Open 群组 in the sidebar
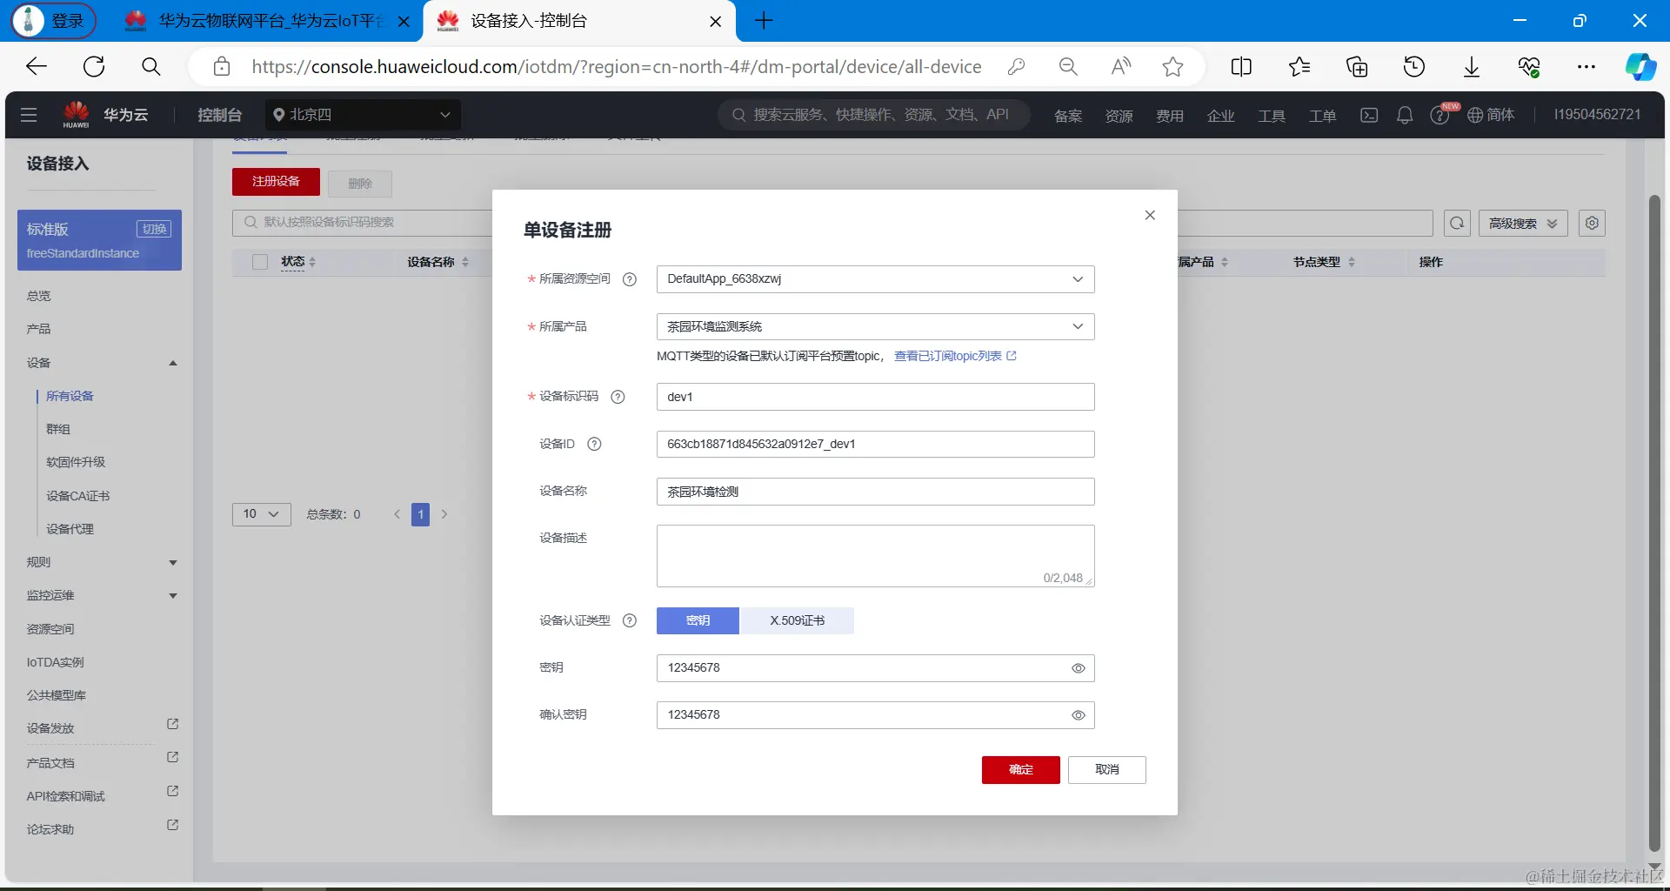The width and height of the screenshot is (1670, 891). point(58,429)
